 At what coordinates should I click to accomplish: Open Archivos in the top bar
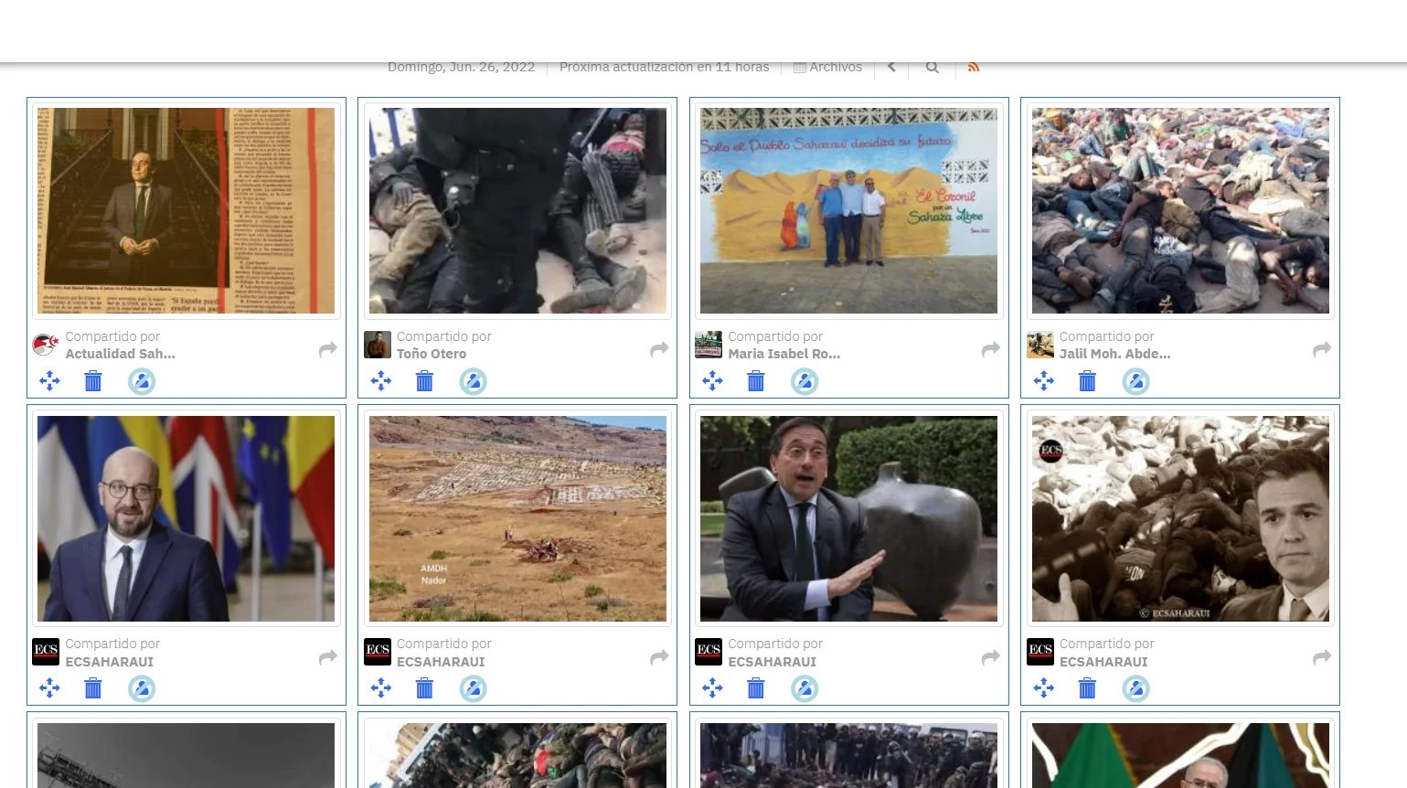827,67
